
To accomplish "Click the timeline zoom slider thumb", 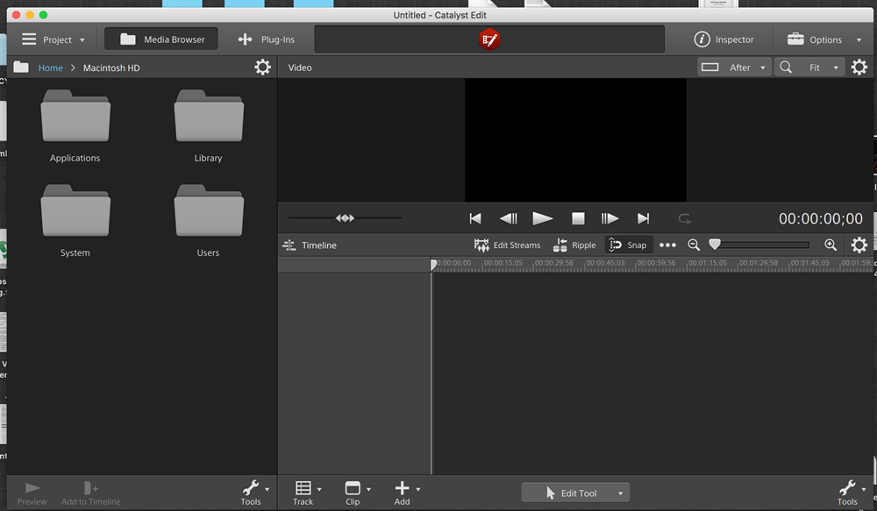I will pyautogui.click(x=714, y=245).
